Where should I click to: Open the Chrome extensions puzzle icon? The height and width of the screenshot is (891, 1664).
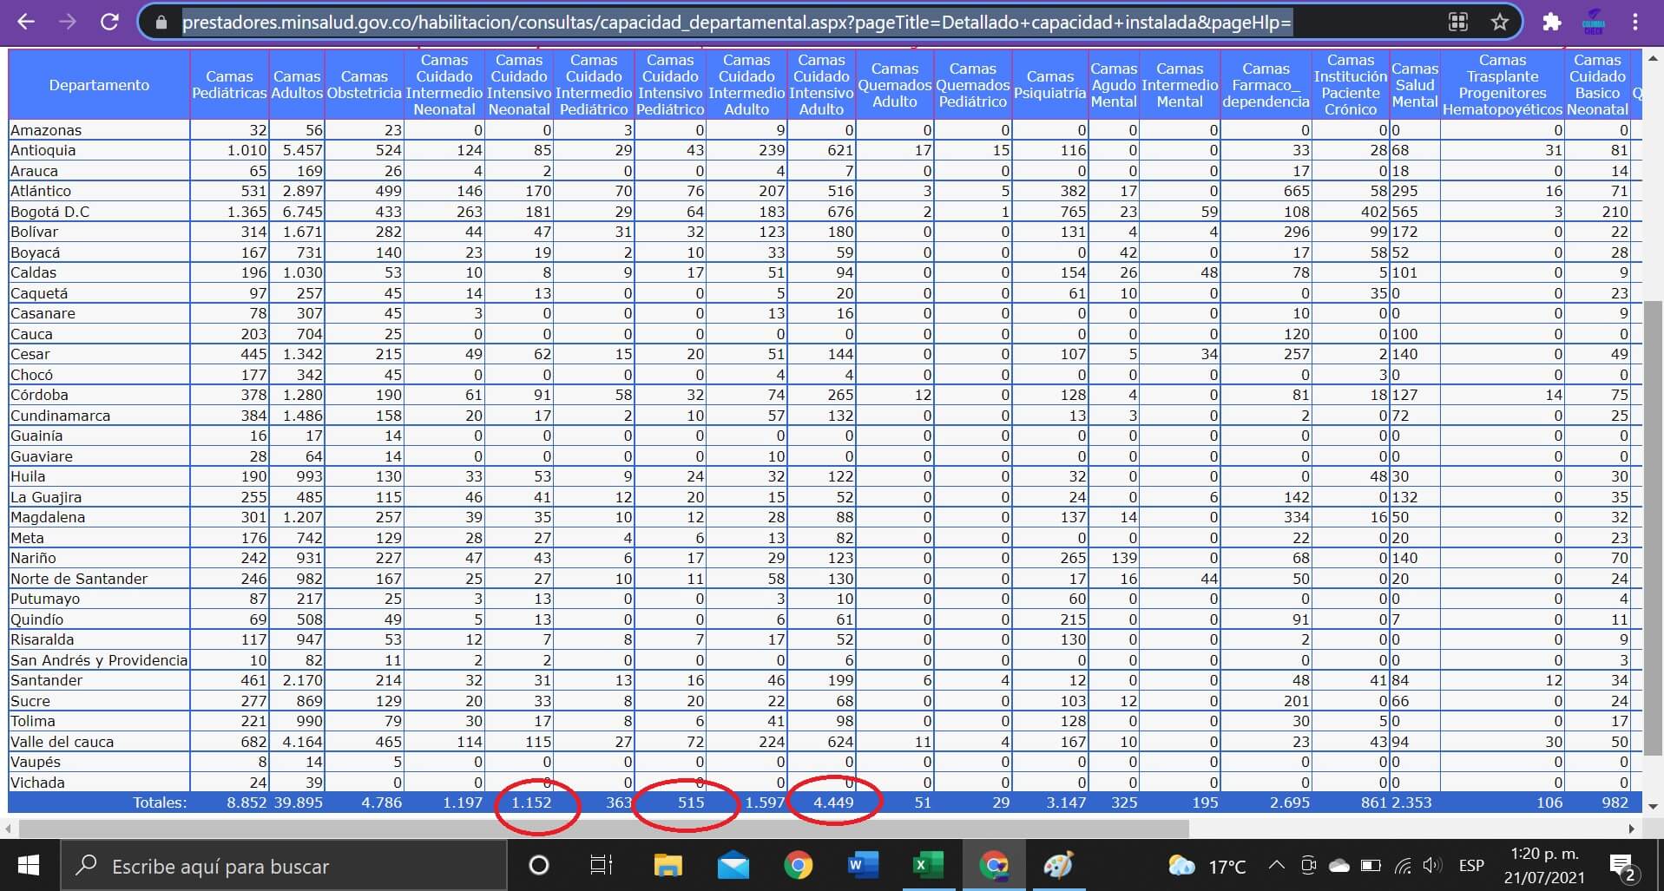coord(1552,23)
